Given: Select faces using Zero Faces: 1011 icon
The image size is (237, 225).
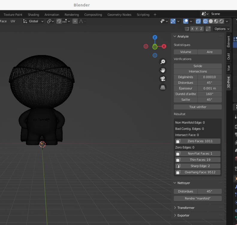Looking at the screenshot, I should coord(178,141).
